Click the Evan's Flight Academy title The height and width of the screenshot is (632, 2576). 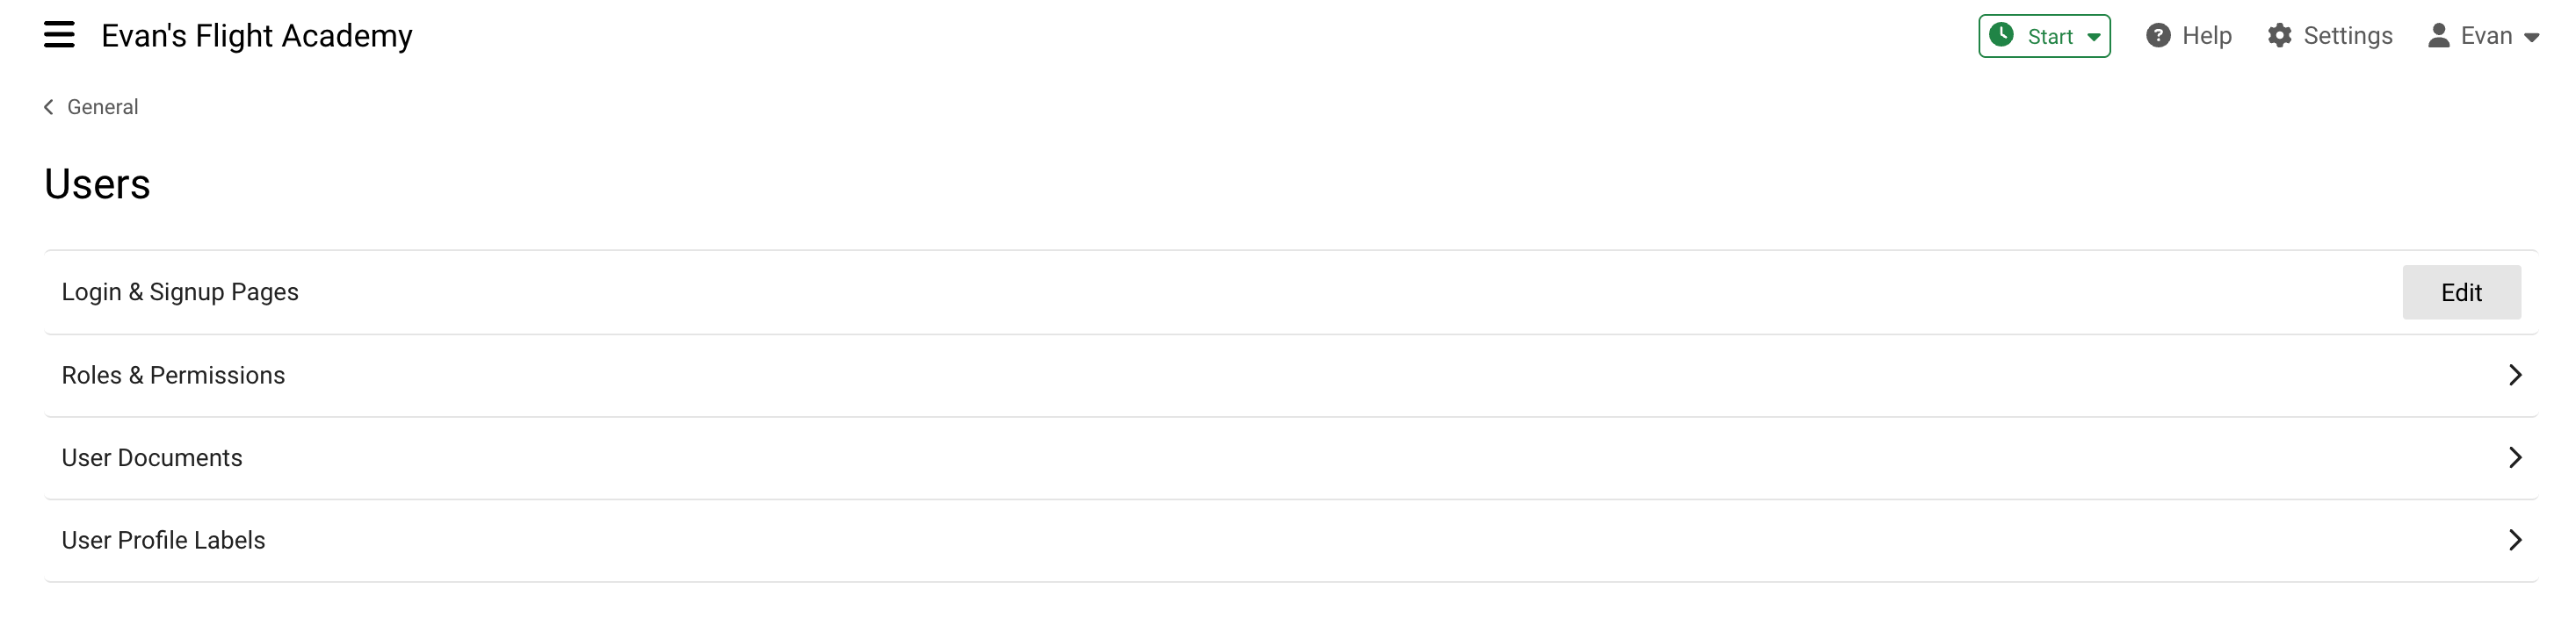pyautogui.click(x=256, y=36)
